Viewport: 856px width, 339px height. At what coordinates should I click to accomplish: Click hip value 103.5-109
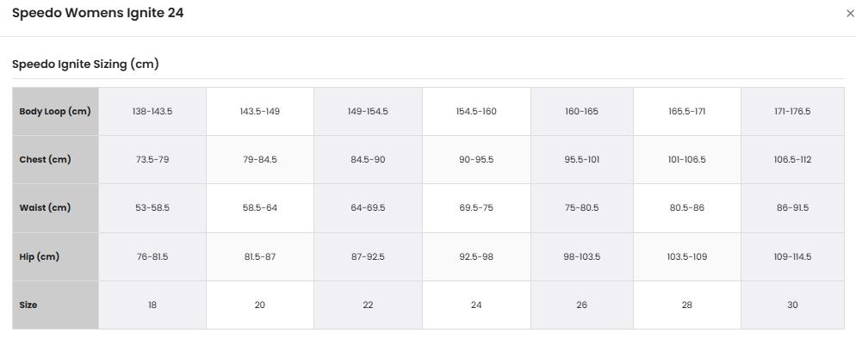click(687, 256)
